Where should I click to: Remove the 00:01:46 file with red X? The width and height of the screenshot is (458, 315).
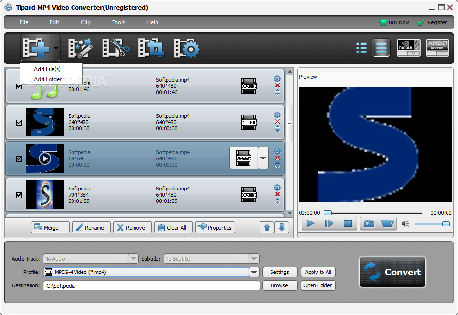278,85
